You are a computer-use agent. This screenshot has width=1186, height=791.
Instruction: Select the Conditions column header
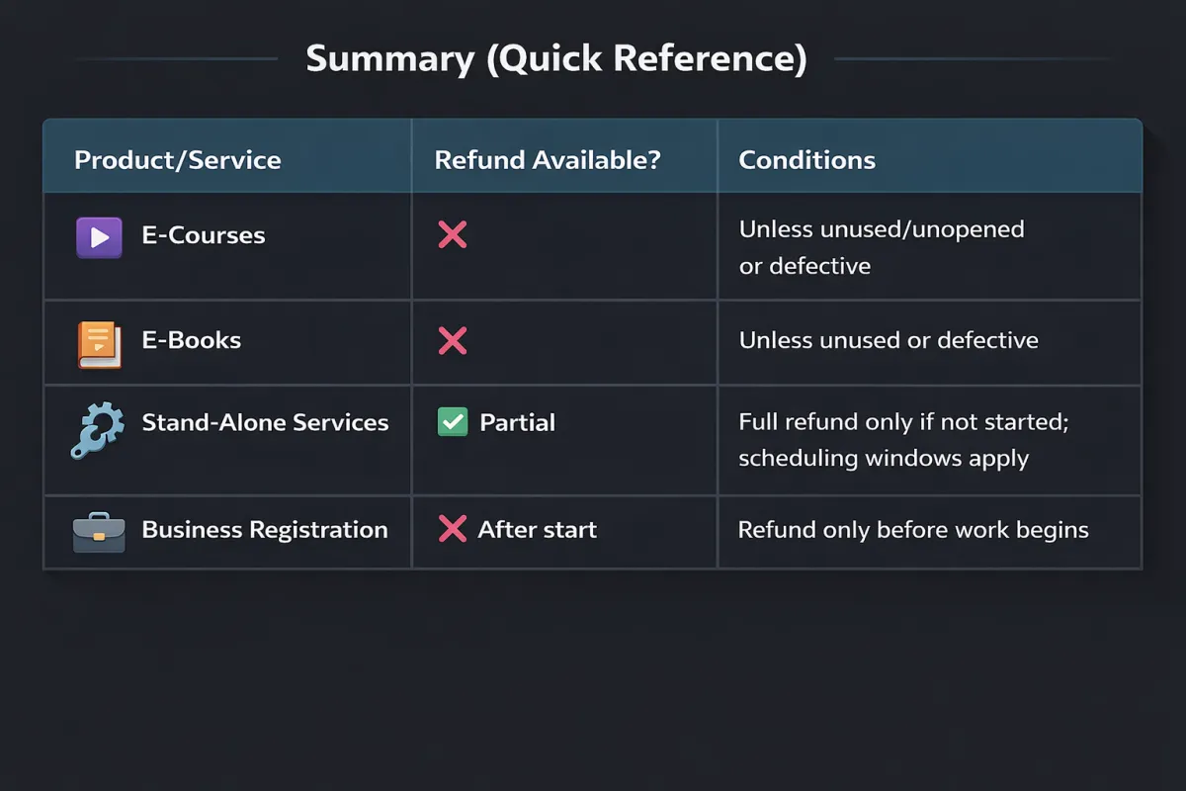tap(806, 160)
